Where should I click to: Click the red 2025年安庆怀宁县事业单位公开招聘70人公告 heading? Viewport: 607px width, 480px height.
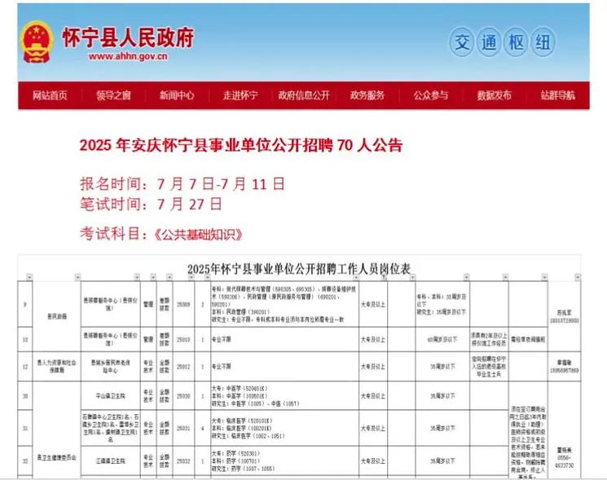tap(241, 145)
